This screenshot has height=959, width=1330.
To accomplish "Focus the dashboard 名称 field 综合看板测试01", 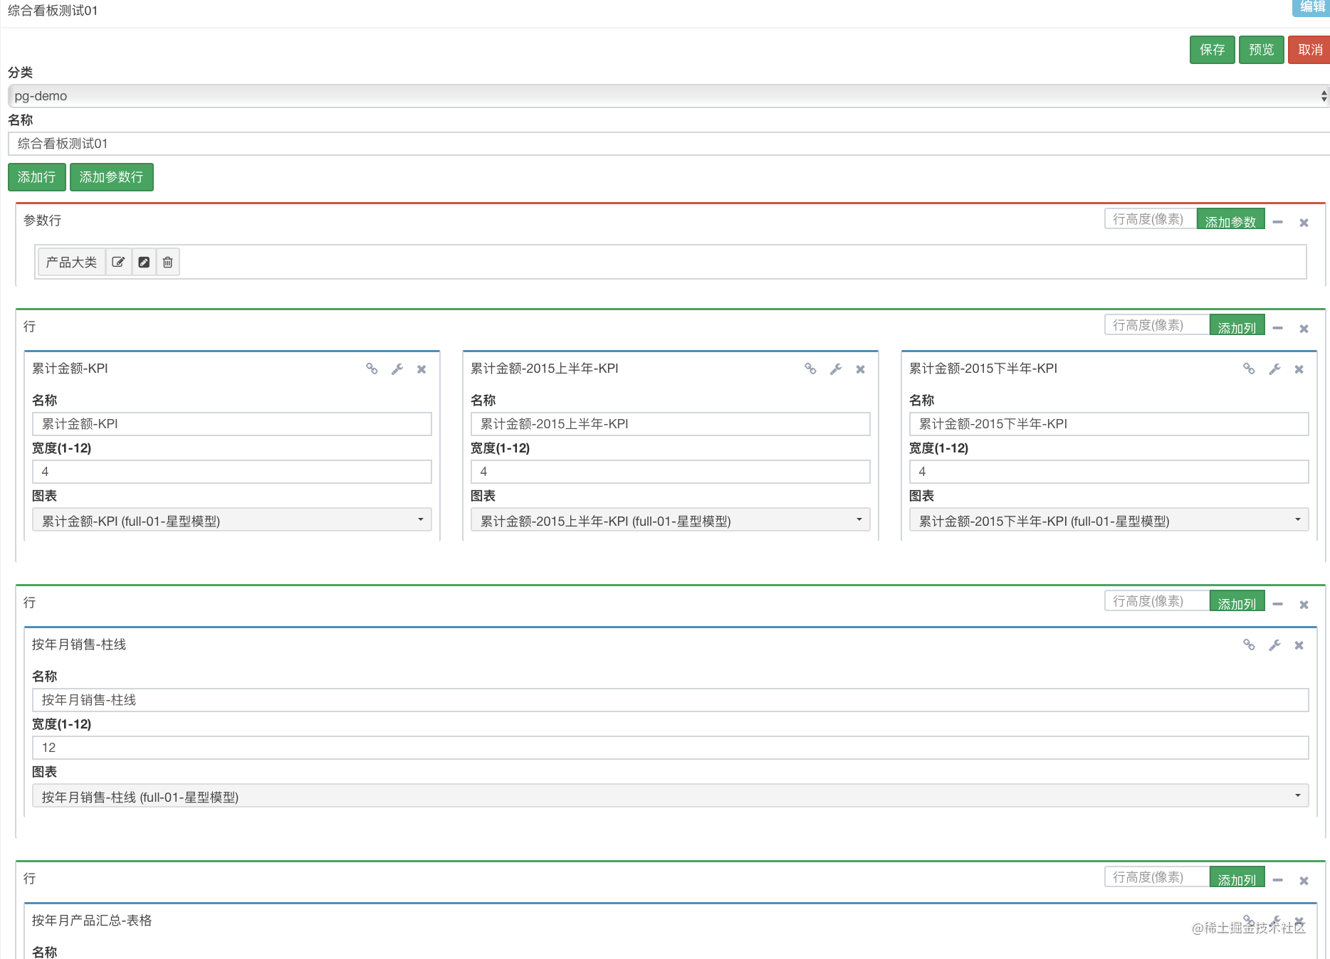I will [x=669, y=144].
